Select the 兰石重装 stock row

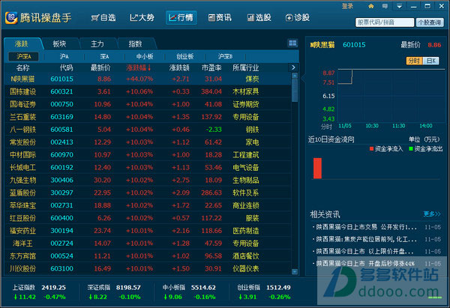(x=148, y=117)
